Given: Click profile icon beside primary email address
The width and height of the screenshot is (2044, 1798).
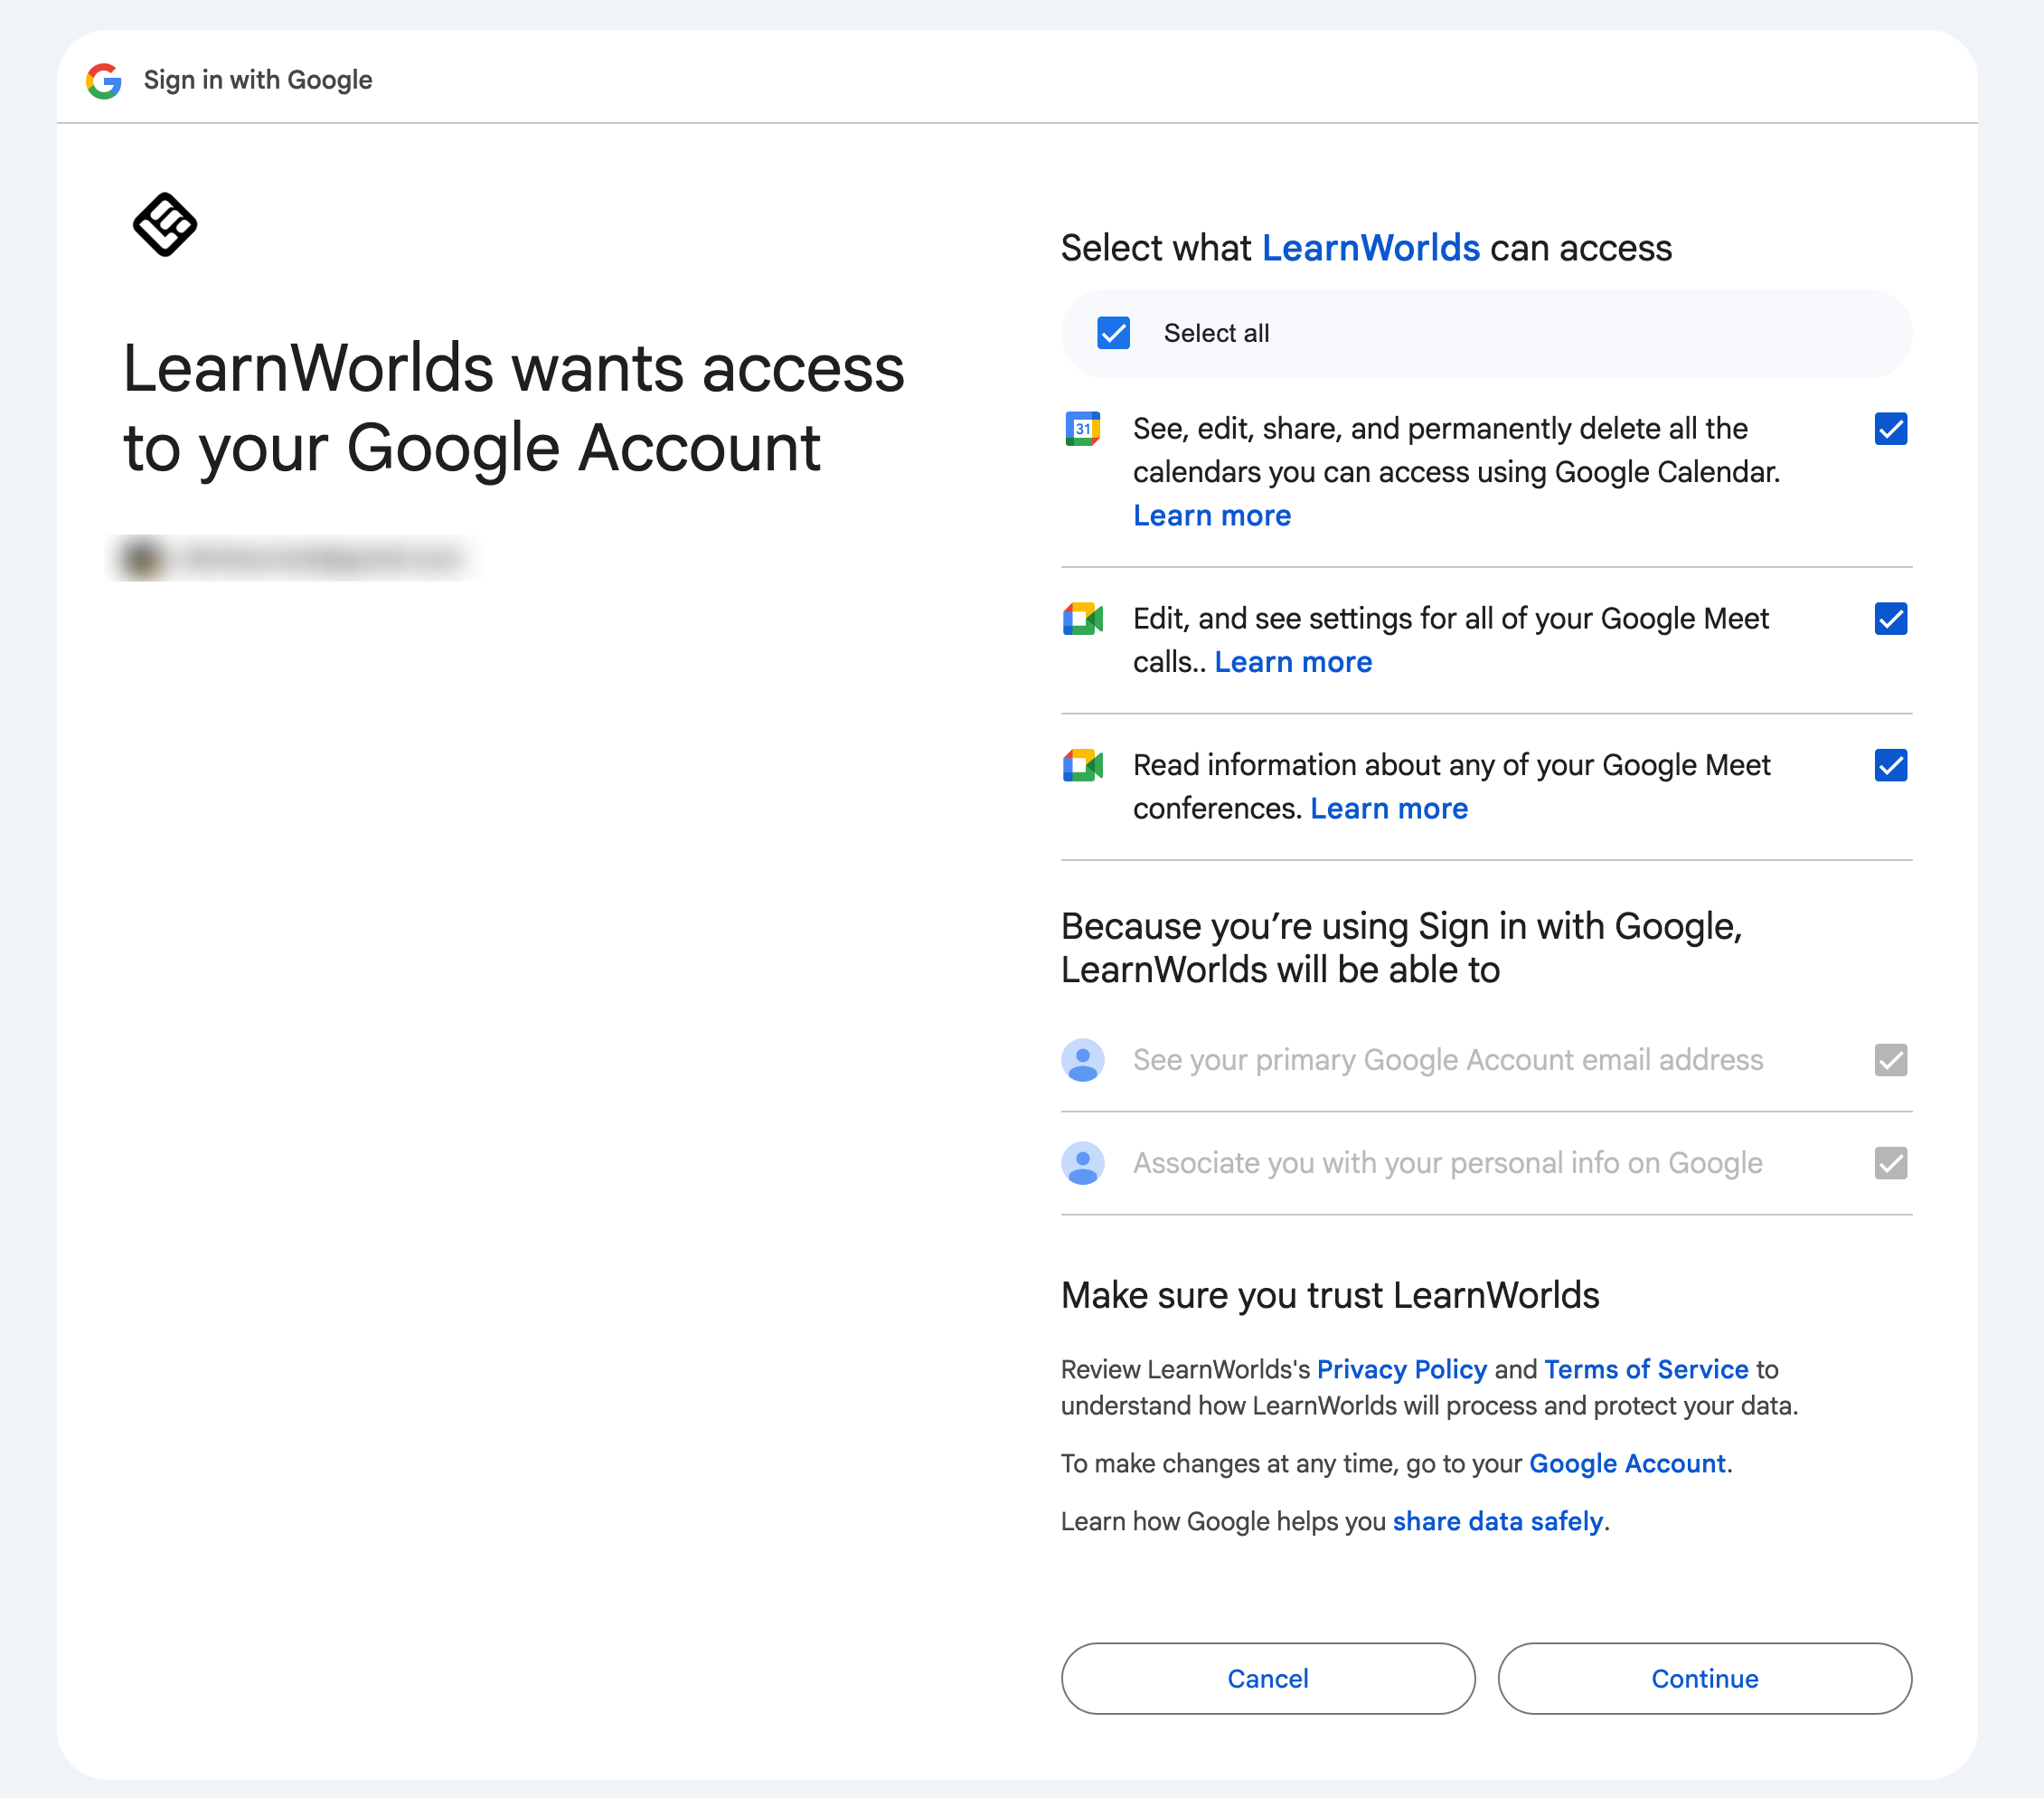Looking at the screenshot, I should [1082, 1060].
